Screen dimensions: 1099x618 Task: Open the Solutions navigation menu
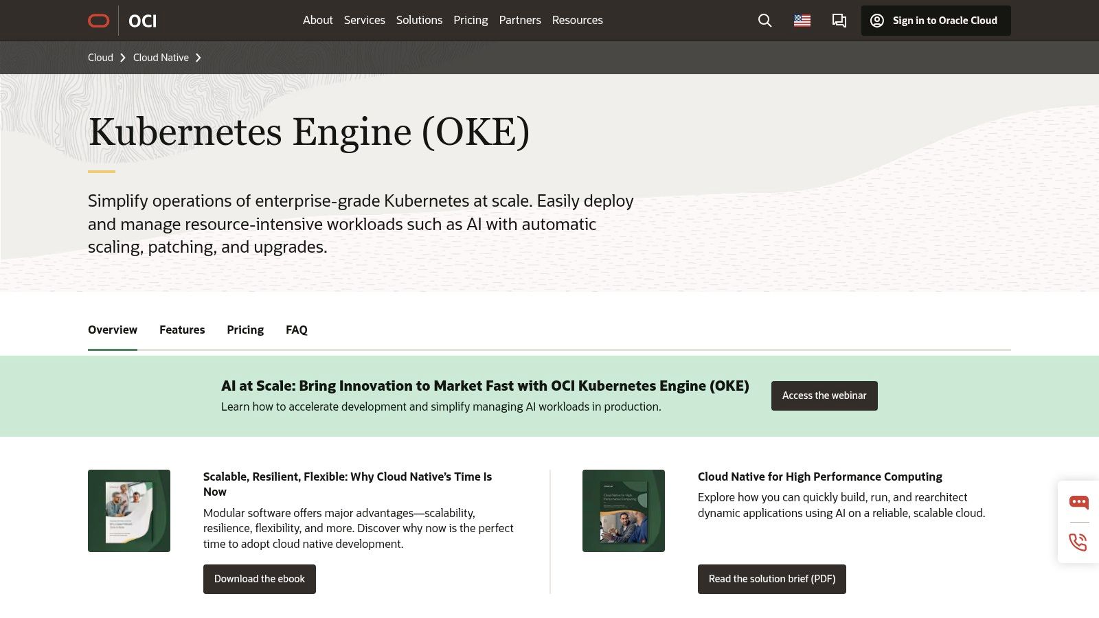(419, 20)
